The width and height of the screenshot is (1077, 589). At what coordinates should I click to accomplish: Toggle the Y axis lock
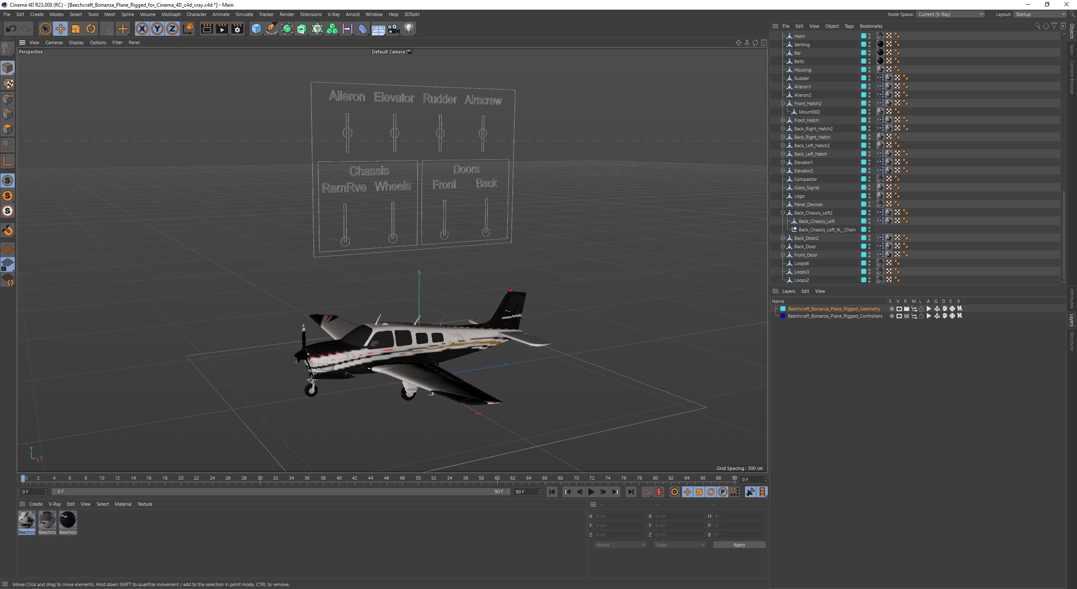click(157, 29)
